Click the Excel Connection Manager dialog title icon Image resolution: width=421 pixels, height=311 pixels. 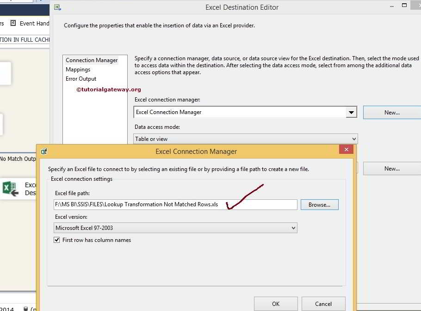click(44, 151)
